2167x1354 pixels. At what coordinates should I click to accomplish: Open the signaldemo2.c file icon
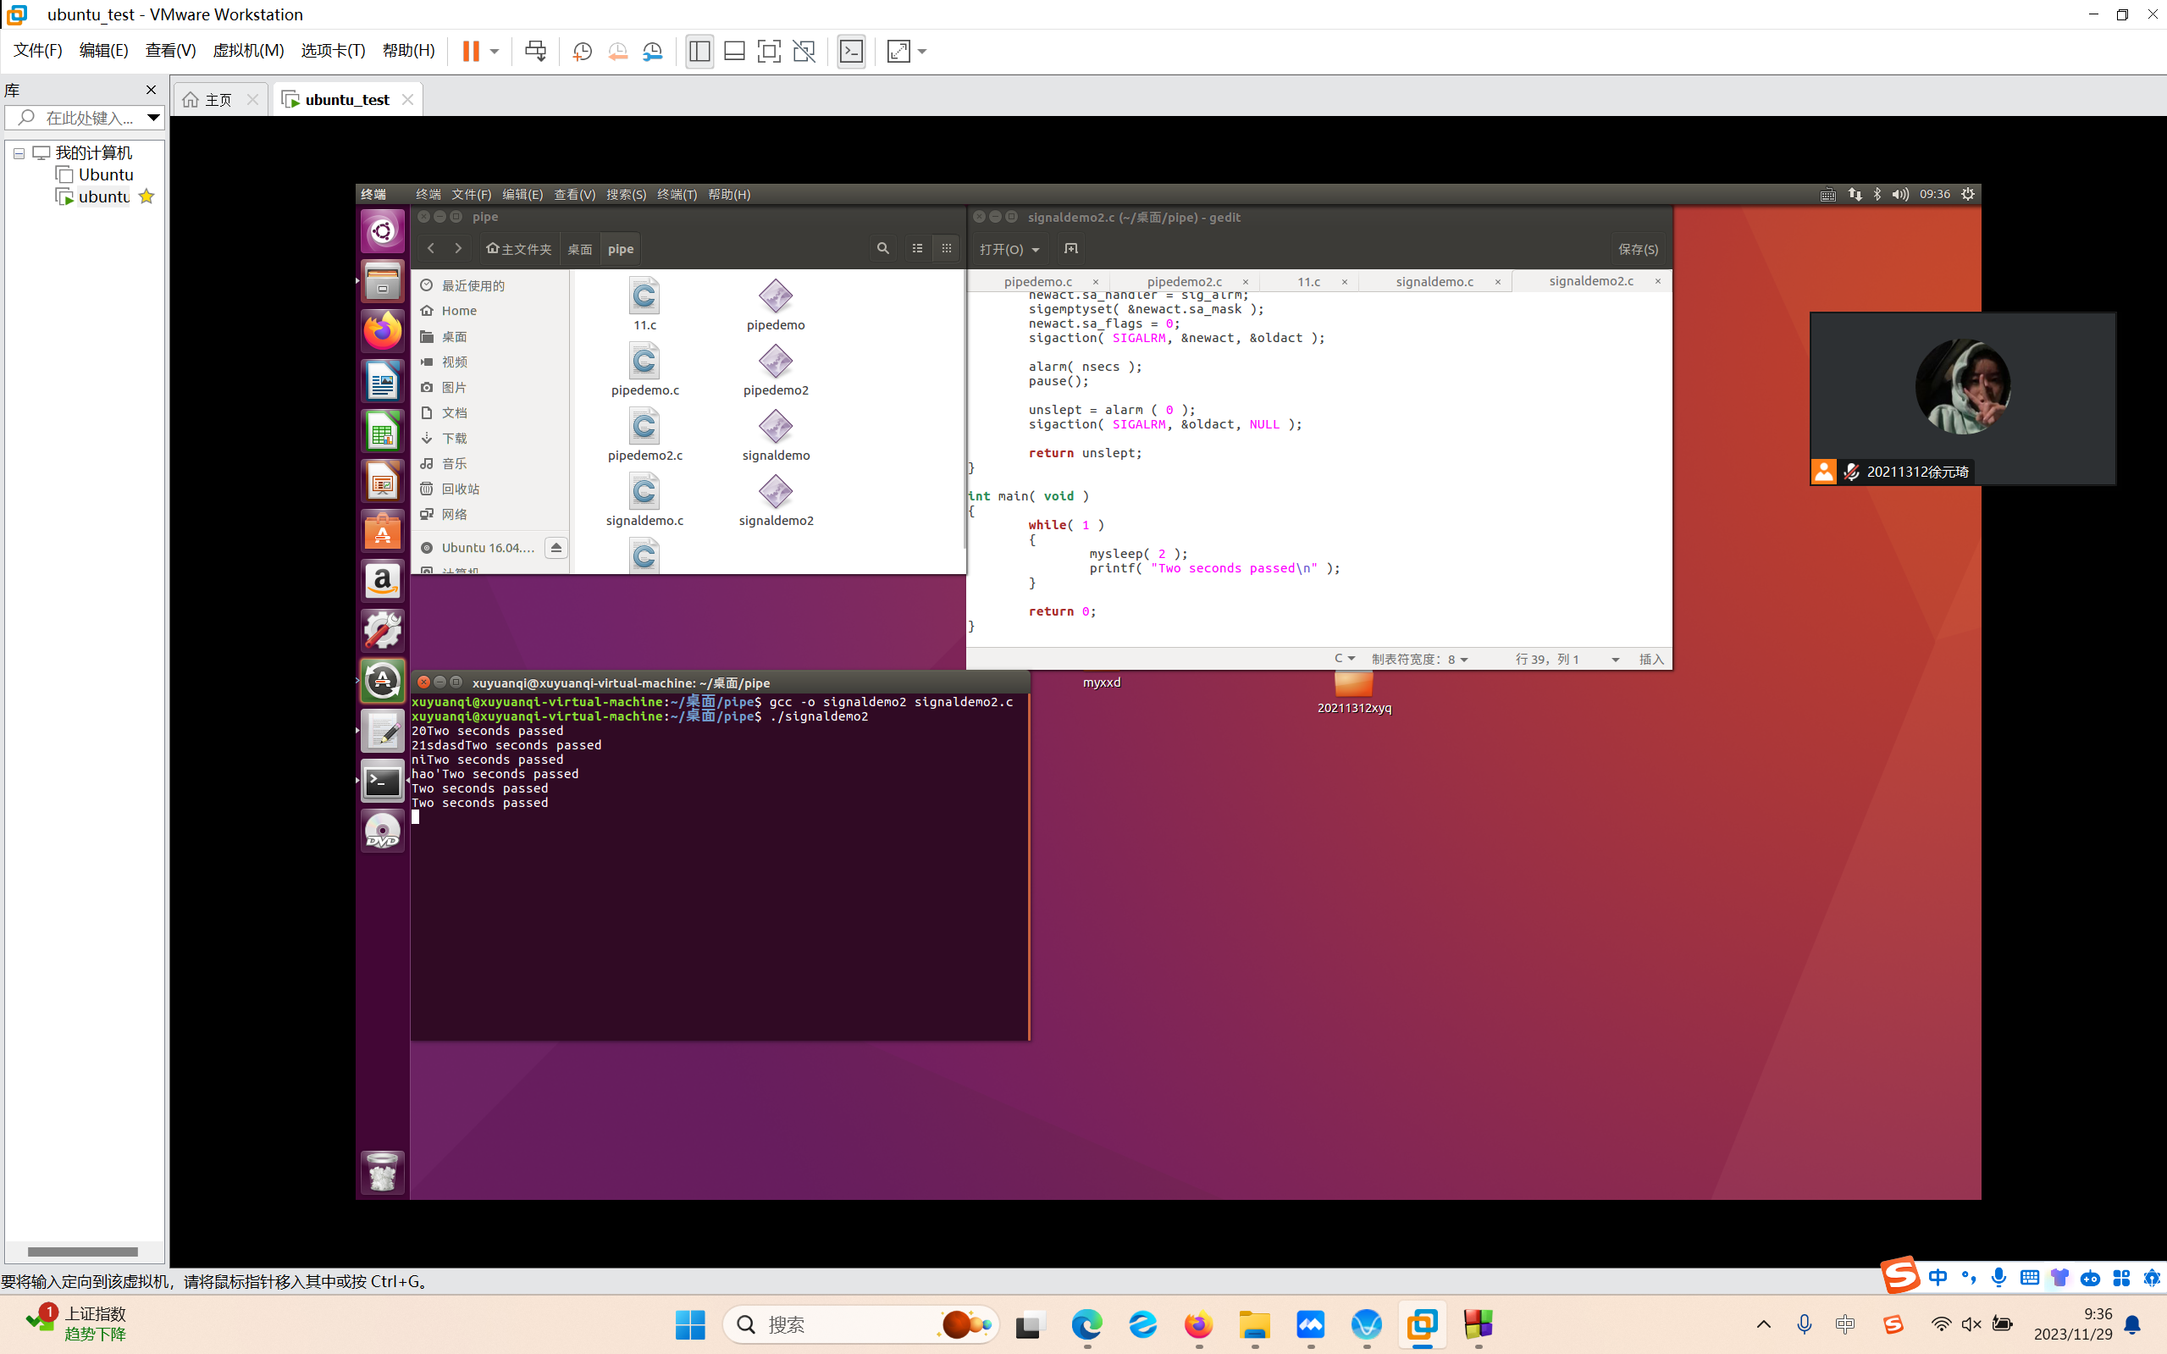[644, 555]
